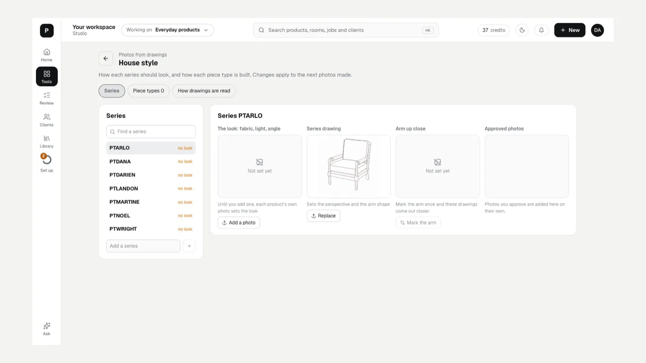Open the Tools section
The height and width of the screenshot is (363, 646).
(x=47, y=77)
